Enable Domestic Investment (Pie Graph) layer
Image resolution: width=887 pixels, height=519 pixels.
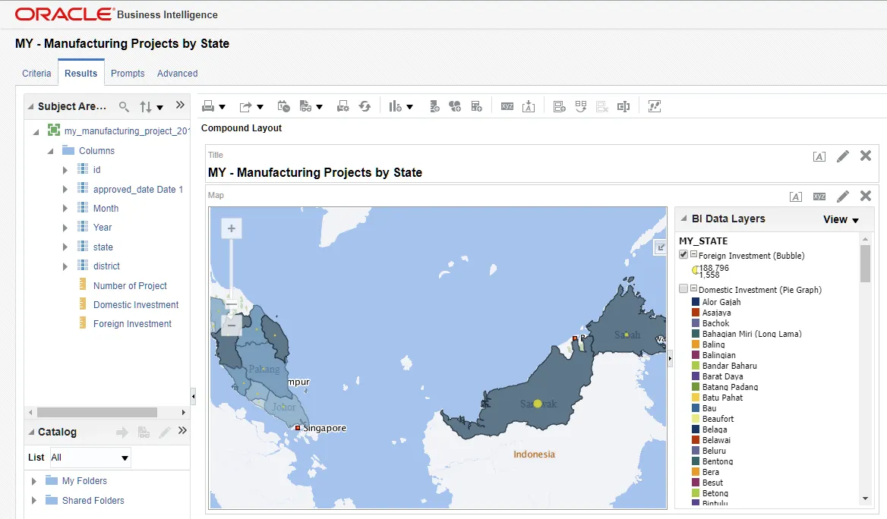pyautogui.click(x=683, y=289)
